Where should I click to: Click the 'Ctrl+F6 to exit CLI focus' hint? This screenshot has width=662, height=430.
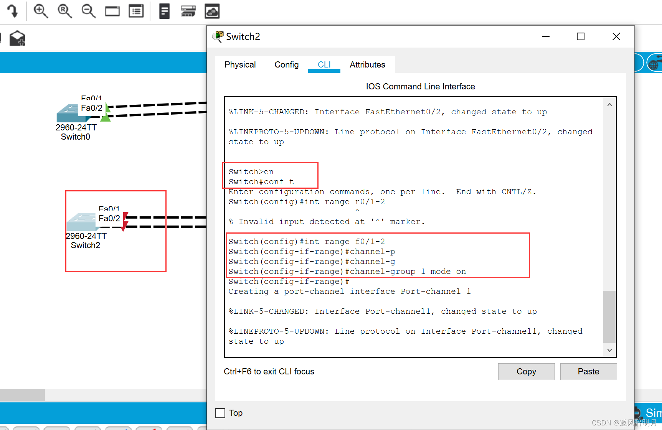click(269, 372)
